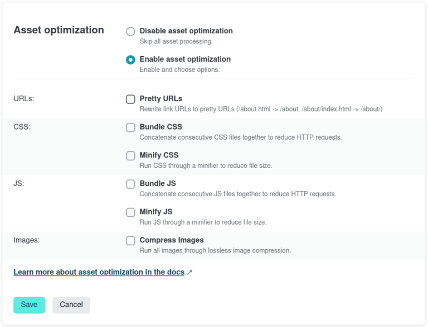Image resolution: width=428 pixels, height=327 pixels.
Task: Enable the Pretty URLs checkbox
Action: click(x=130, y=100)
